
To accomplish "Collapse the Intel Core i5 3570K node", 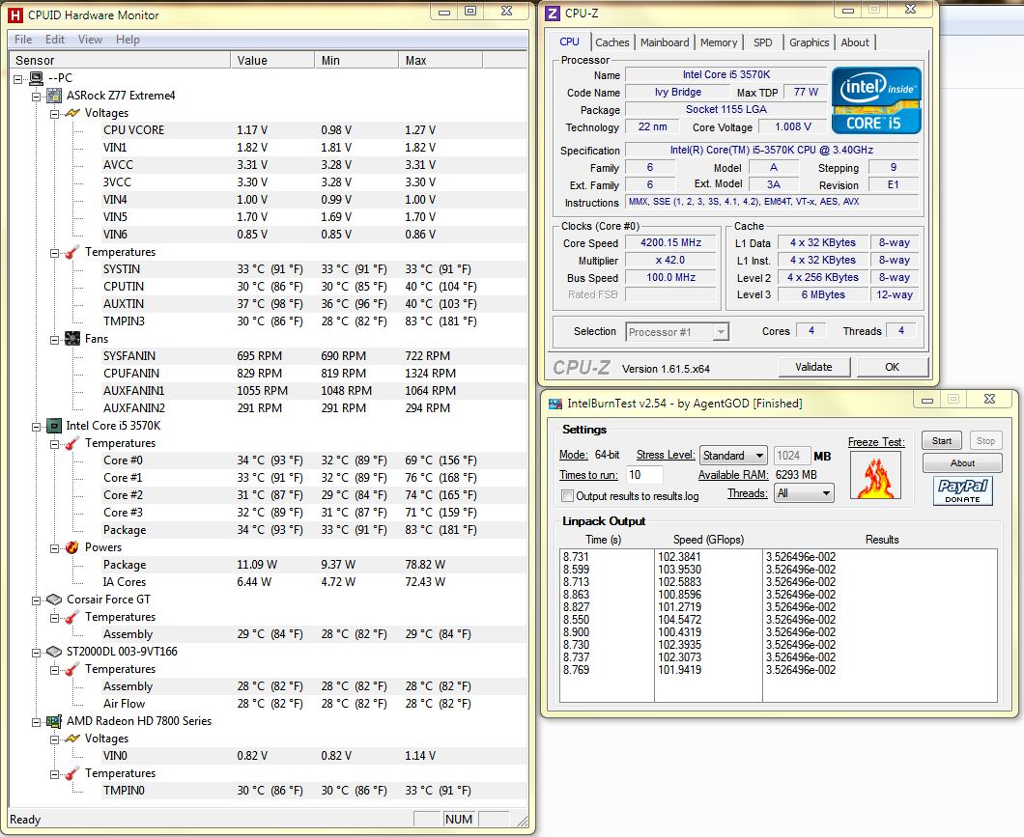I will (36, 426).
